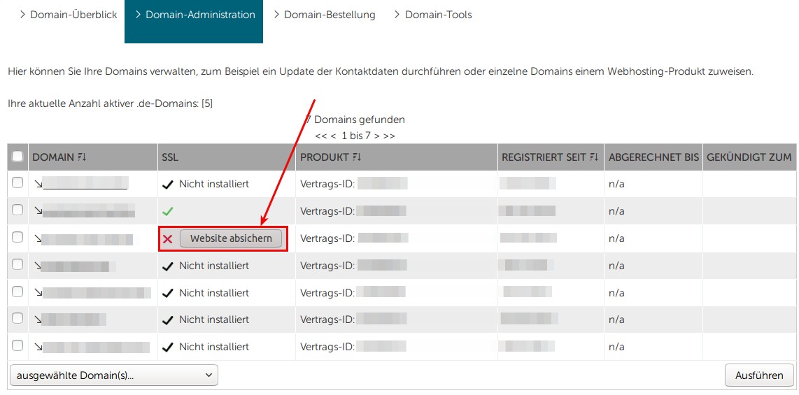Viewport: 799px width, 395px height.
Task: Open the ausgewählte Domain(s) dropdown
Action: coord(114,375)
